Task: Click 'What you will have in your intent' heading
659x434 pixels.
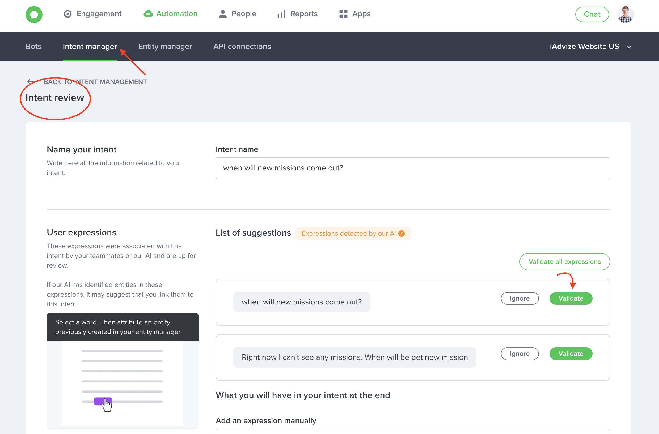Action: pyautogui.click(x=303, y=395)
